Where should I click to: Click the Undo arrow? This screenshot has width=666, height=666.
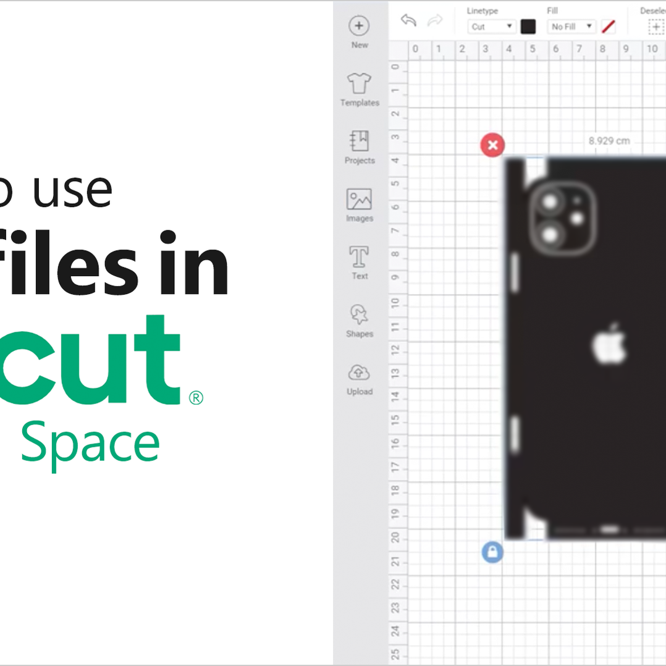[x=408, y=20]
